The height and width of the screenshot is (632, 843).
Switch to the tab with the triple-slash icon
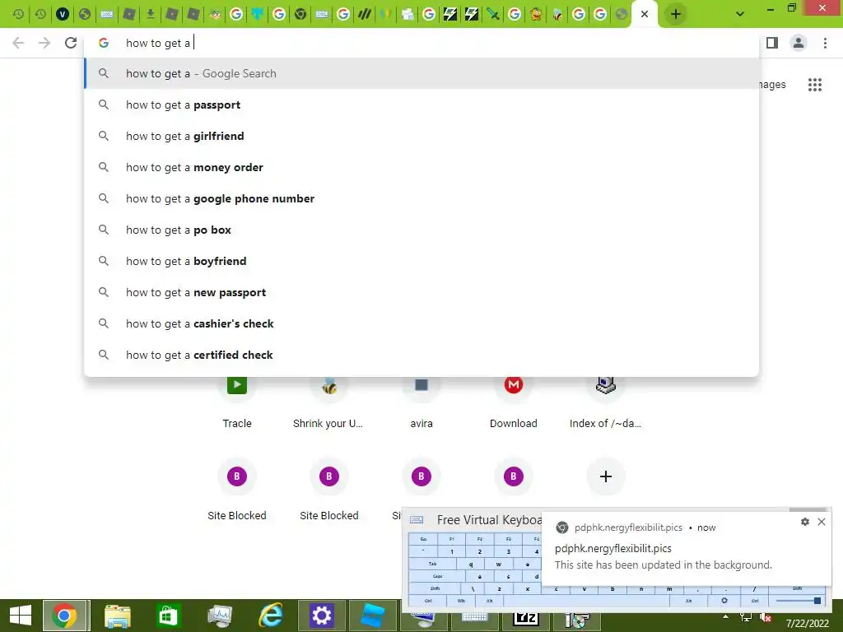click(365, 14)
